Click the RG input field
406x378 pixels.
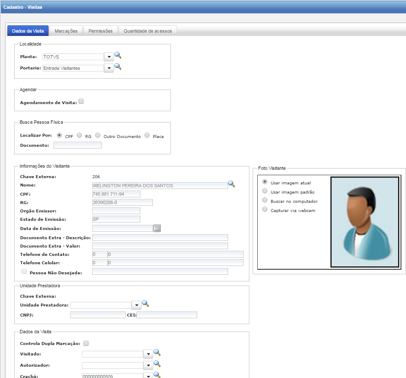click(122, 202)
